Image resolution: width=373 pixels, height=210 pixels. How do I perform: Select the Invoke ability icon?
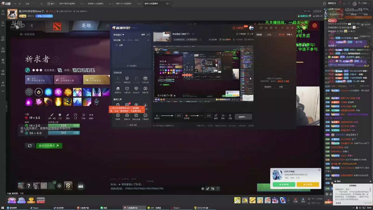coord(77,92)
